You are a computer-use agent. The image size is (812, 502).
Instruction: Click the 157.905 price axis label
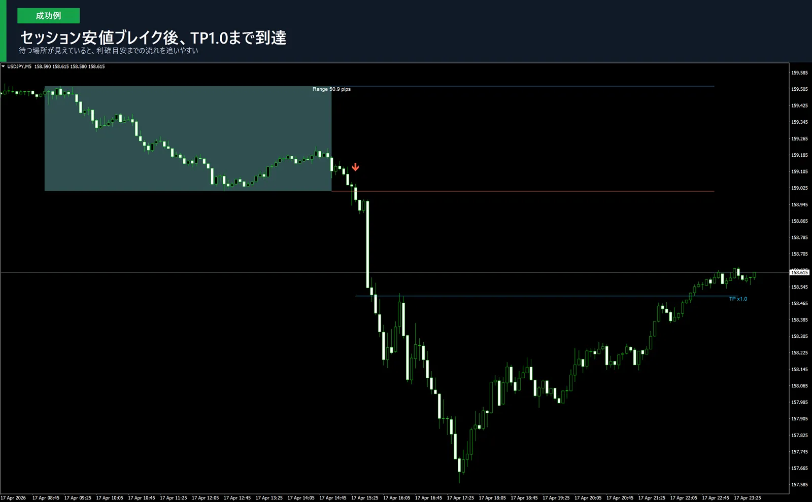point(799,419)
